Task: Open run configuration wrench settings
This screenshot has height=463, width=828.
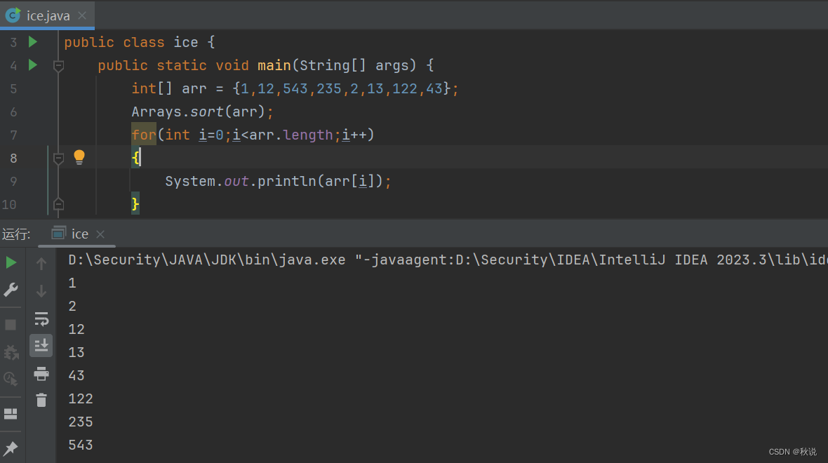Action: click(11, 289)
